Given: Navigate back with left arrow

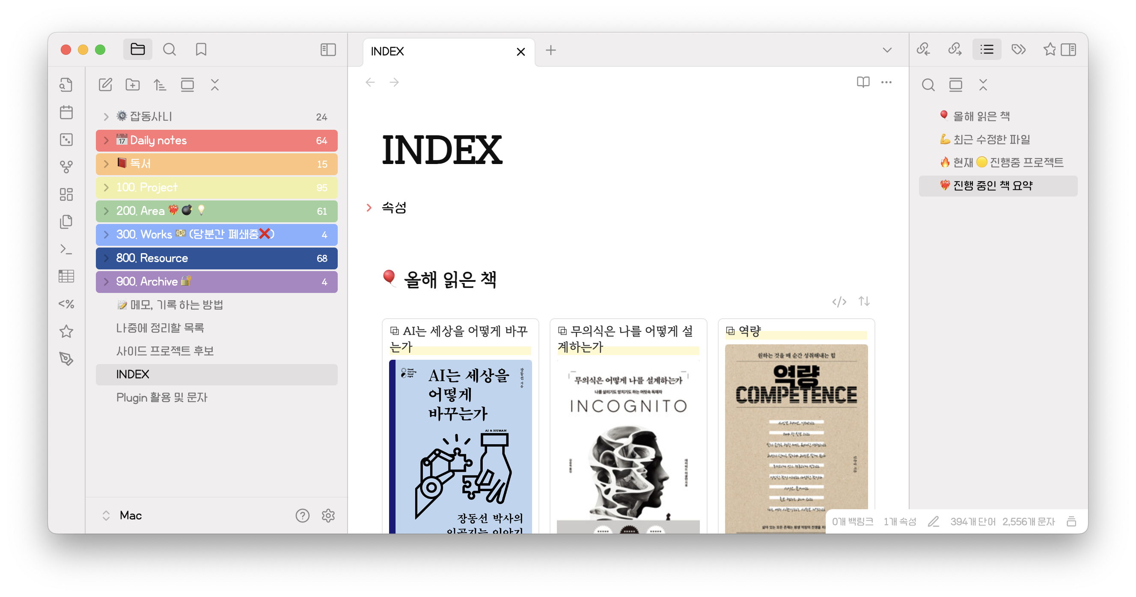Looking at the screenshot, I should click(370, 82).
